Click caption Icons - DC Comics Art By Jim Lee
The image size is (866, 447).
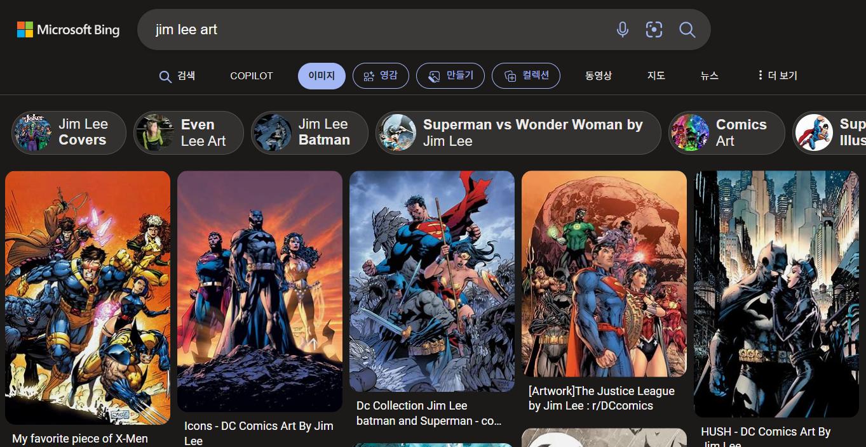[x=259, y=433]
